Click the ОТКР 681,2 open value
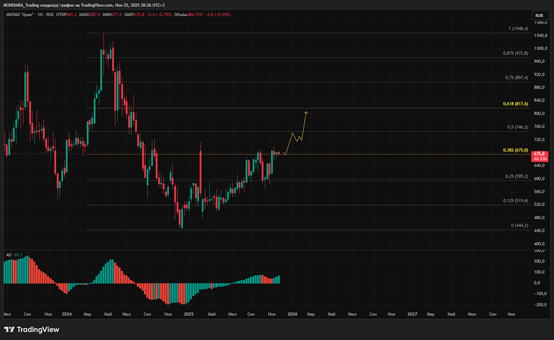Image resolution: width=554 pixels, height=340 pixels. [x=66, y=15]
